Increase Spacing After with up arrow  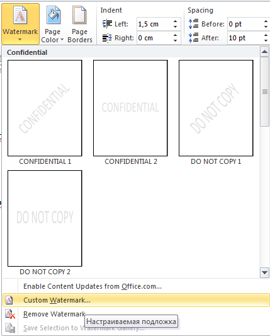point(266,35)
